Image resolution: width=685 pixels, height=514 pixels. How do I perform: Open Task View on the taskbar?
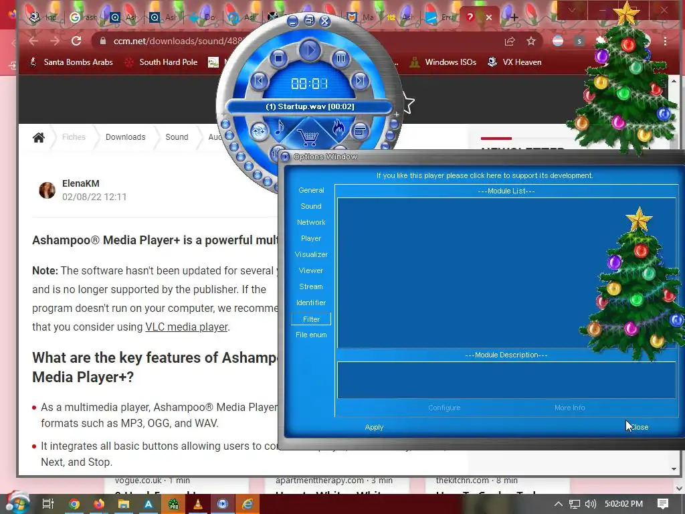tap(48, 504)
